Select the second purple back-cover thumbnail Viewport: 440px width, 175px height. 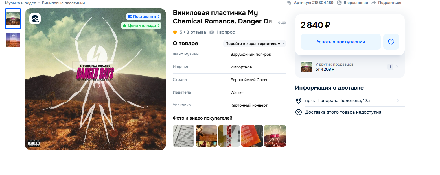[x=13, y=40]
